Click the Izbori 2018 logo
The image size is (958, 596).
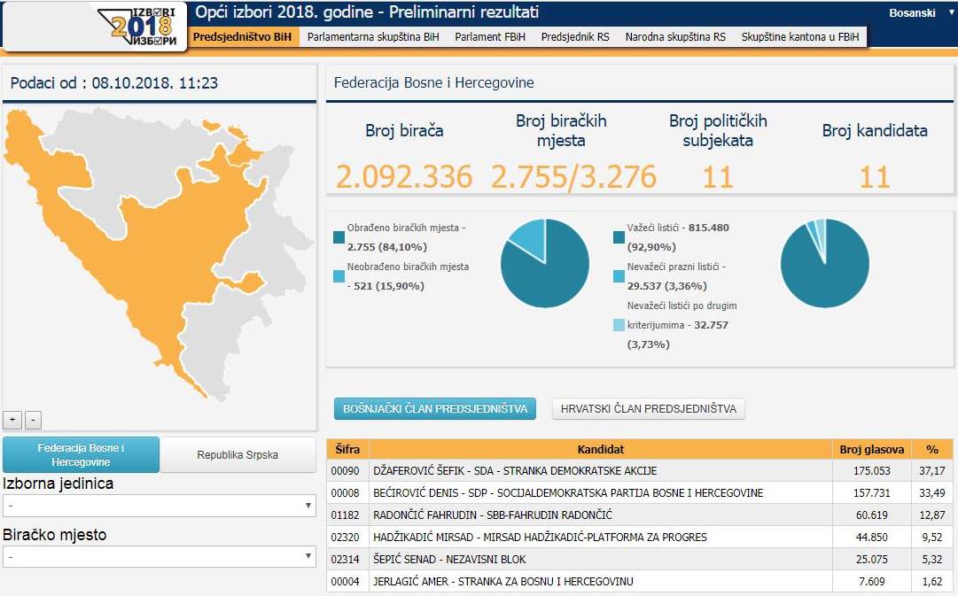141,25
